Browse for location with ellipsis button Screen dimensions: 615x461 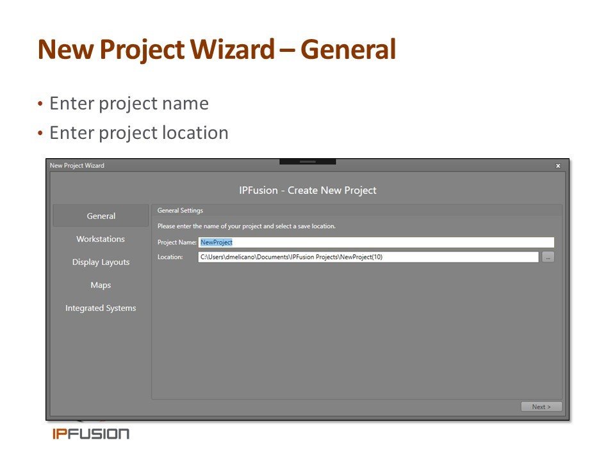pos(548,257)
